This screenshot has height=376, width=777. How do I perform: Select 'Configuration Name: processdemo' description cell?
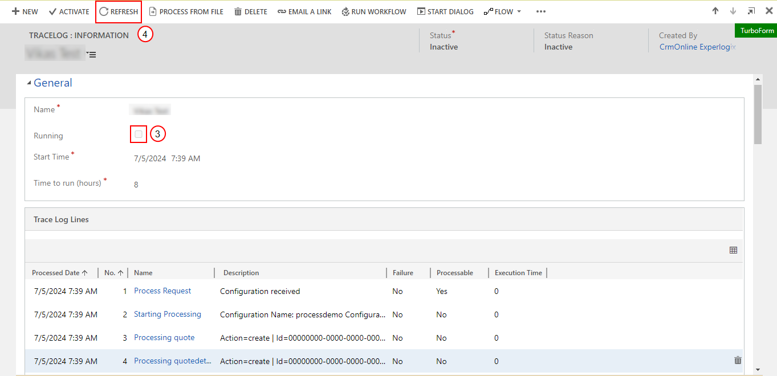click(303, 314)
